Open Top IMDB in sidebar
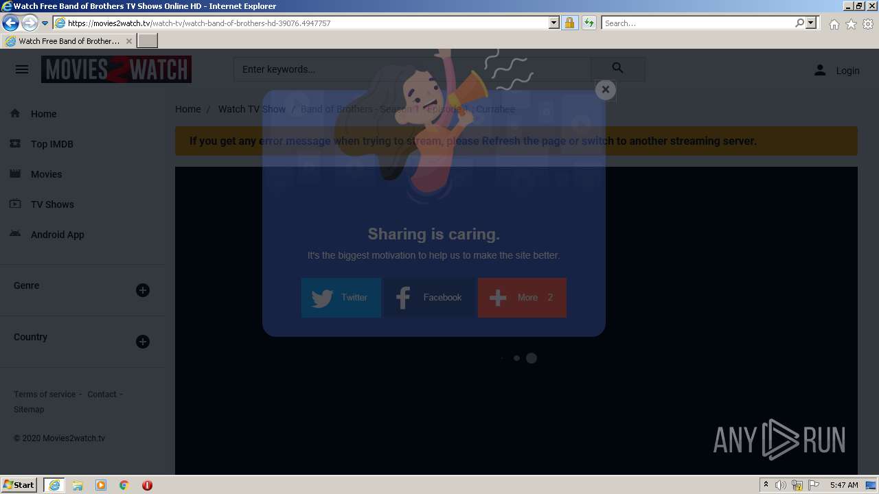 [52, 144]
